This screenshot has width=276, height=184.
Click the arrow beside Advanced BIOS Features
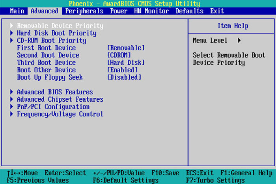(11, 92)
